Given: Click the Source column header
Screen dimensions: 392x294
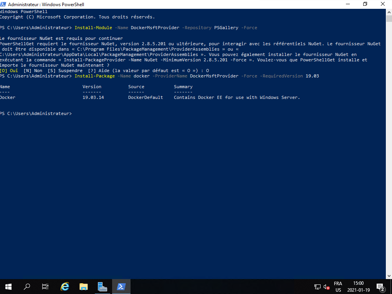Looking at the screenshot, I should point(136,87).
